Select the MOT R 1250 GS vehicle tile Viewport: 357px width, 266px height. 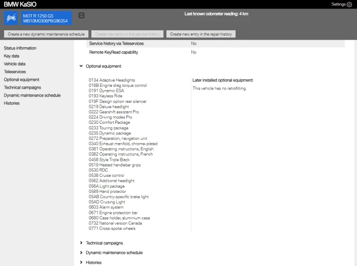click(x=45, y=18)
